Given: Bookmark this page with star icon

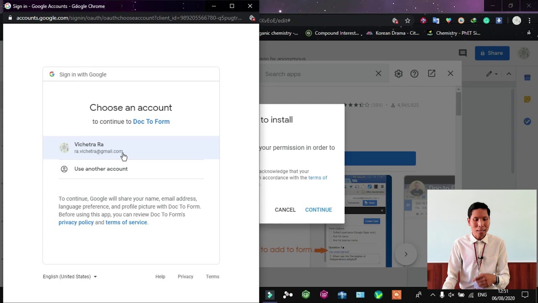Looking at the screenshot, I should click(x=407, y=21).
